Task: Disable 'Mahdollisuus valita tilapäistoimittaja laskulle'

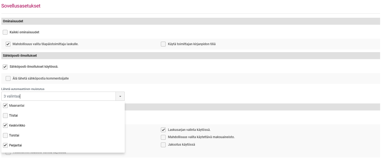Action: pyautogui.click(x=8, y=44)
